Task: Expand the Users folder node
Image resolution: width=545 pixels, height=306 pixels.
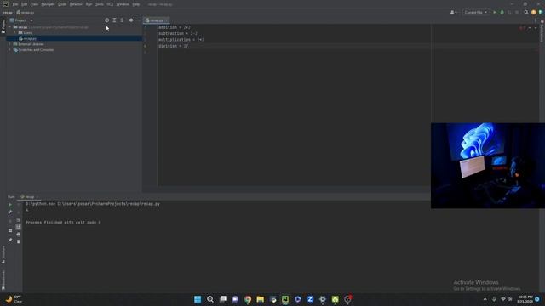Action: tap(14, 32)
